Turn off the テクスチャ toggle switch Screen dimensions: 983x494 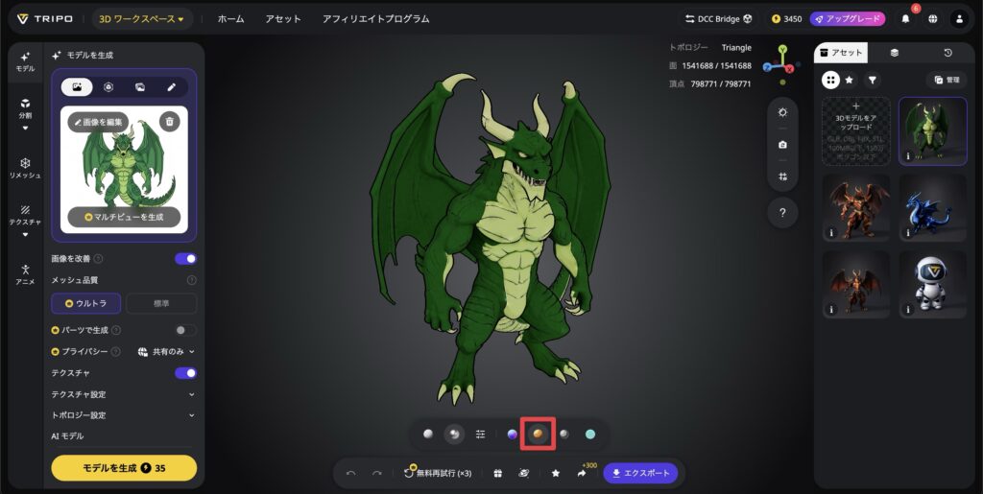point(186,373)
